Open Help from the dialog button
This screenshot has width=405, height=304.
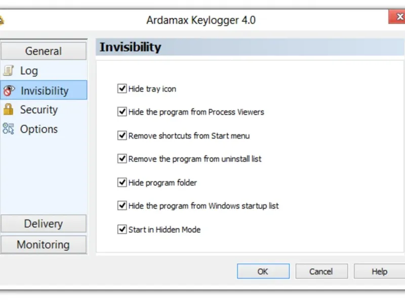(379, 271)
